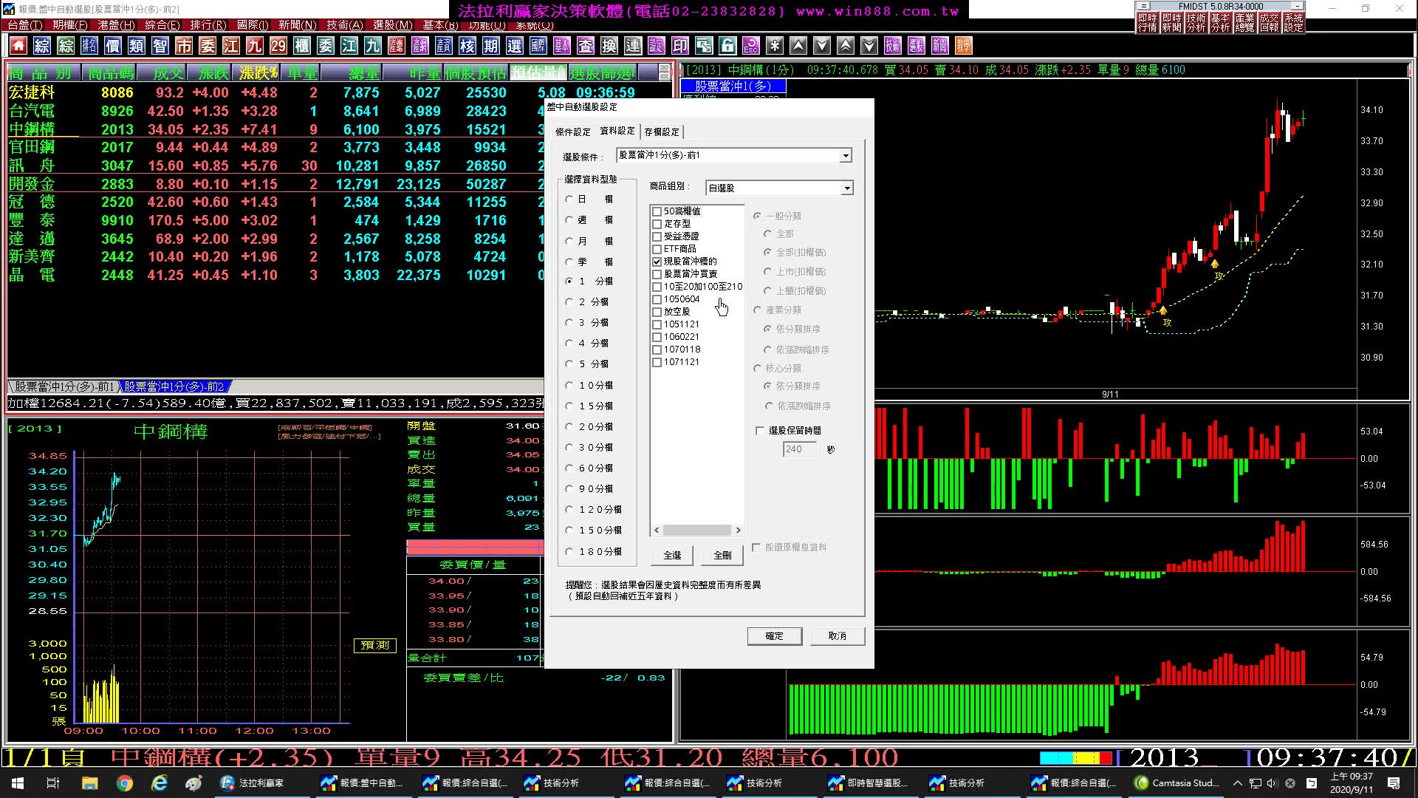1418x798 pixels.
Task: Click the 29 toolbar icon
Action: click(278, 46)
